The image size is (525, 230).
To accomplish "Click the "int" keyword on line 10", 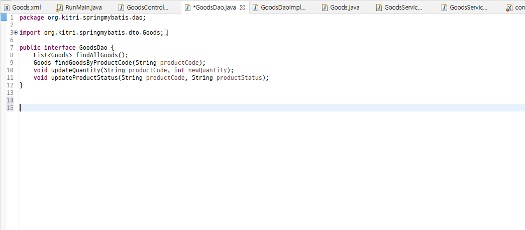I will pyautogui.click(x=180, y=70).
